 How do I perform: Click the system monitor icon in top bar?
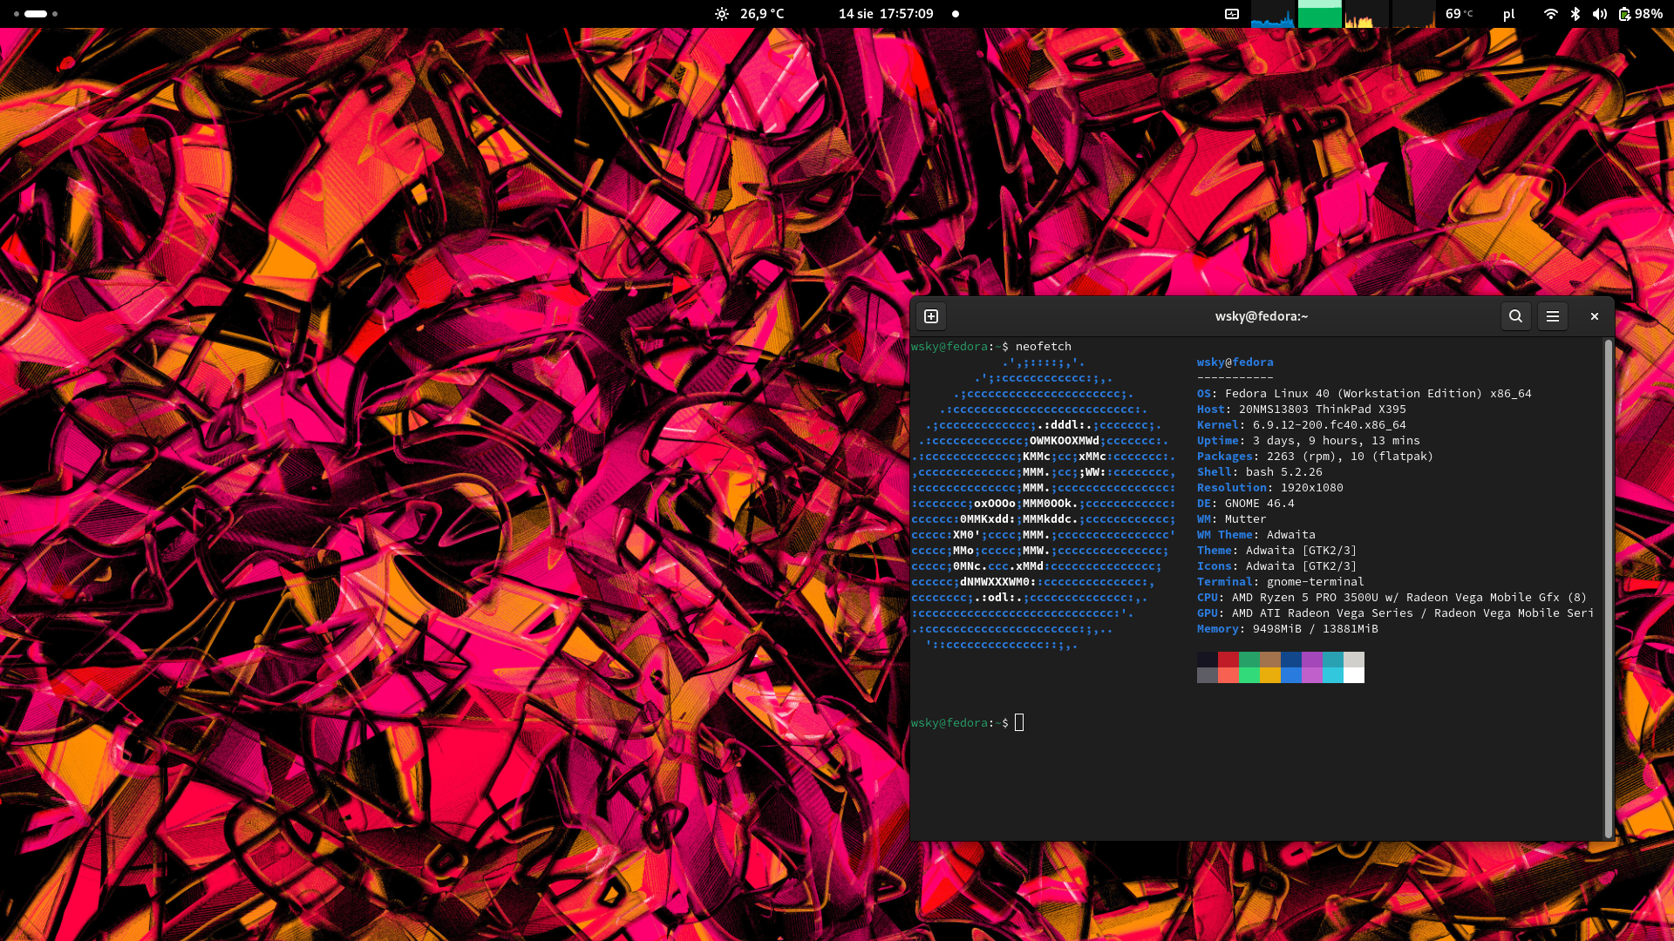(x=1232, y=14)
